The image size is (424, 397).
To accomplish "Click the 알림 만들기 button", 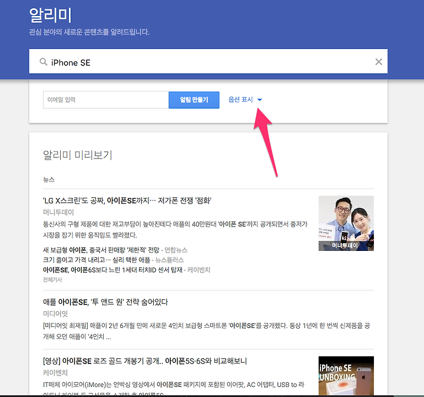I will [194, 100].
